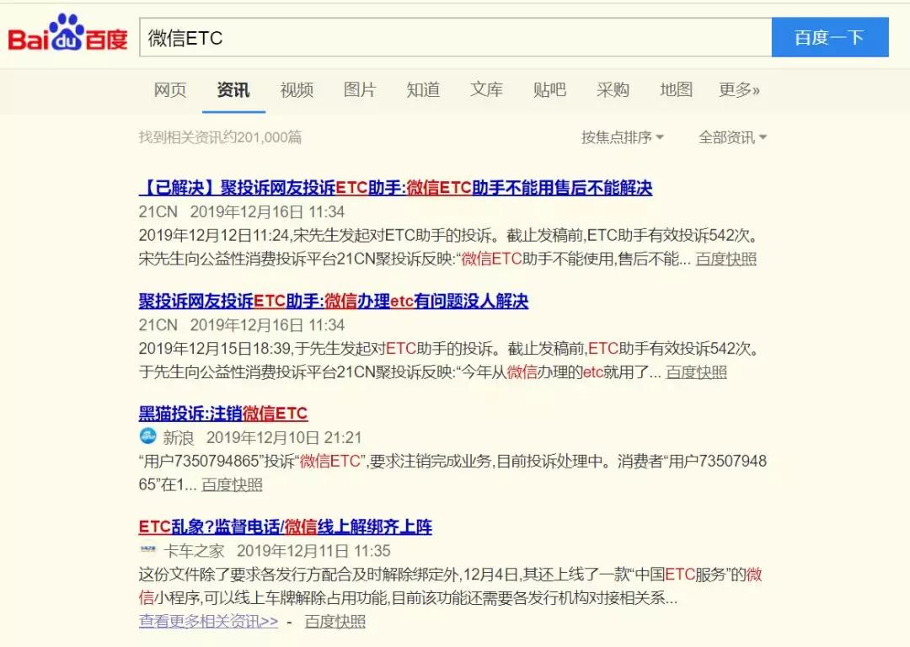This screenshot has width=910, height=647.
Task: Open the 地图 search tab
Action: [676, 90]
